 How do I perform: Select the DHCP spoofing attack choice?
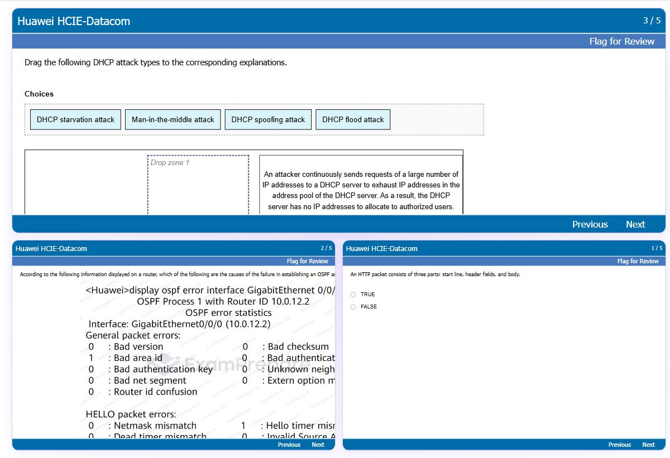pyautogui.click(x=268, y=119)
